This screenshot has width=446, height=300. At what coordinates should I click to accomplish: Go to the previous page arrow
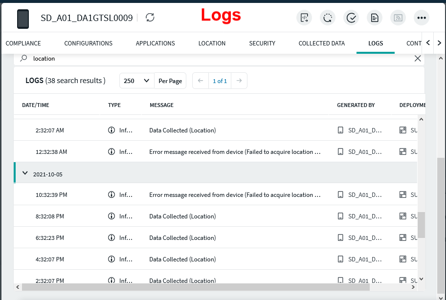[x=201, y=81]
